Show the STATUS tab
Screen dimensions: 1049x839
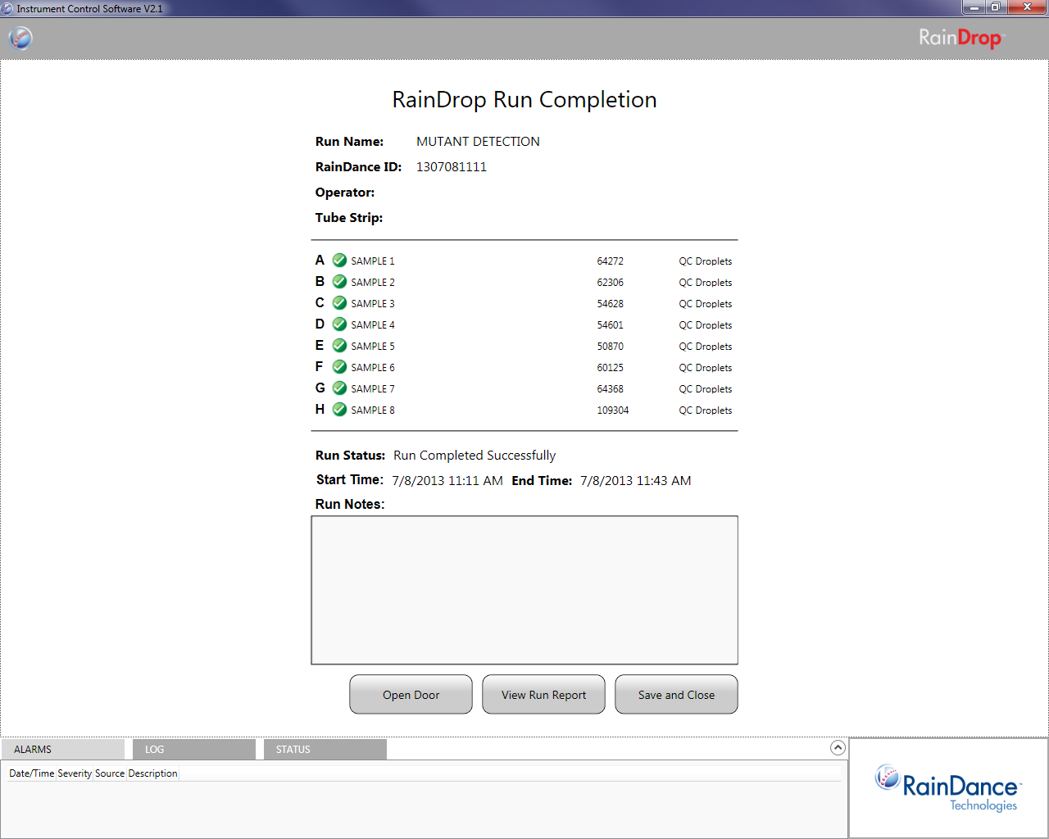coord(325,750)
